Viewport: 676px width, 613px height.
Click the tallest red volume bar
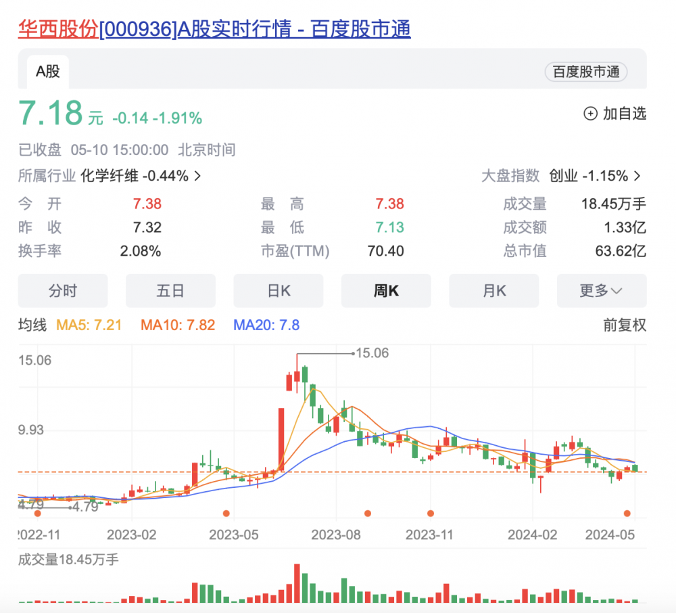[297, 583]
